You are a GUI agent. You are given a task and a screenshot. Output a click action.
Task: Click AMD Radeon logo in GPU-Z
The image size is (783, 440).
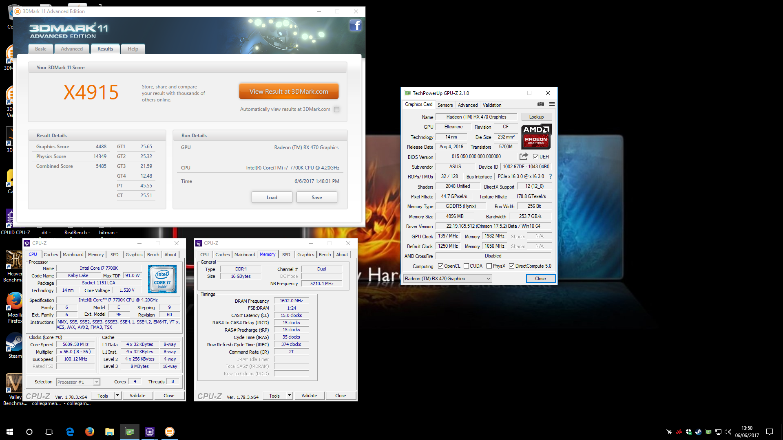536,136
